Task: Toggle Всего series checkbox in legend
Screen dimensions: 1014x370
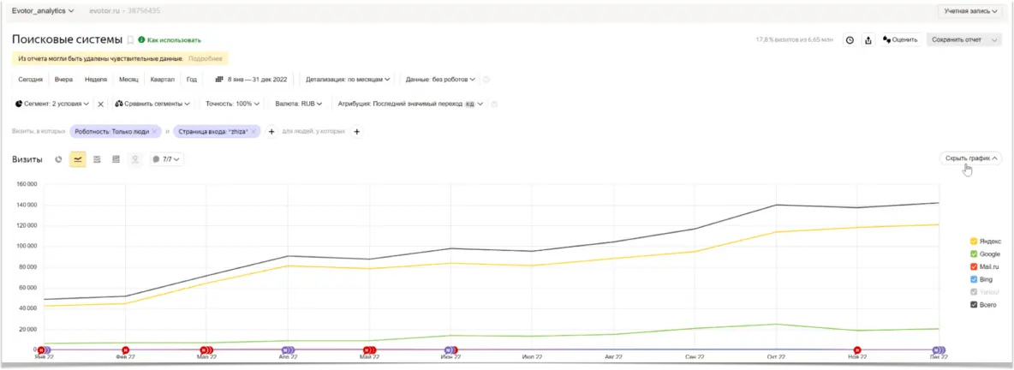Action: tap(974, 304)
